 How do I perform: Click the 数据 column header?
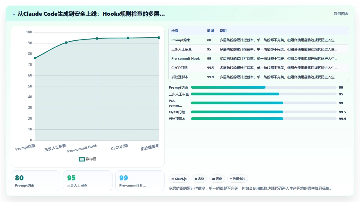(210, 31)
